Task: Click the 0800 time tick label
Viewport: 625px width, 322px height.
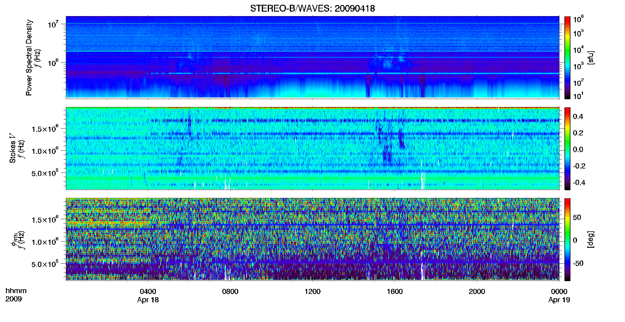Action: click(230, 291)
